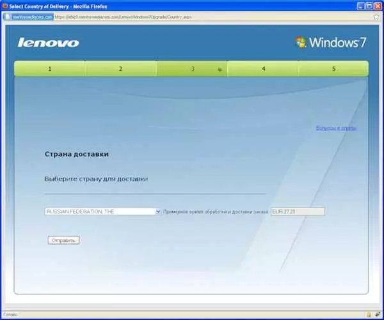Click the EUR 27.21 price field

(298, 211)
